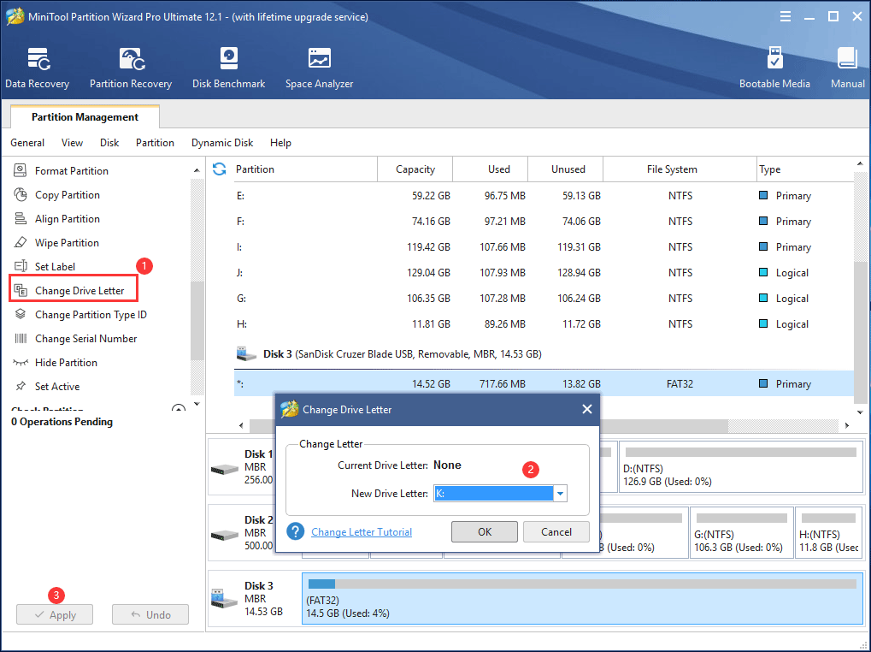Open the Manual

pos(847,68)
